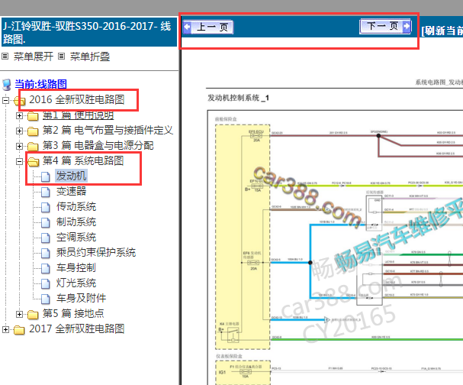The image size is (463, 385).
Task: Click the 前舱保险盒 fuse box block
Action: coord(243,237)
